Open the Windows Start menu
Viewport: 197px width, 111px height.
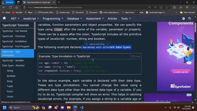5,108
